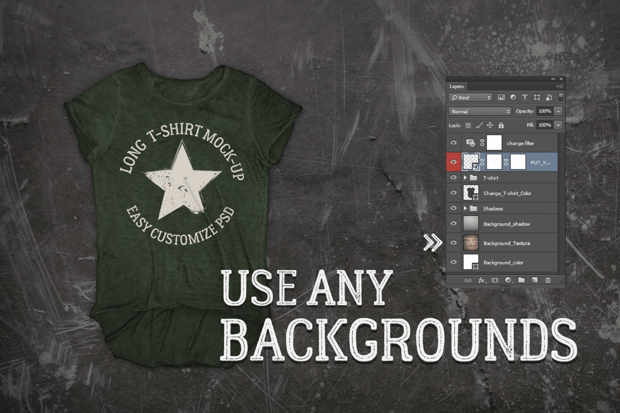Click the Background_shadow layer thumbnail
The image size is (620, 413).
tap(471, 223)
